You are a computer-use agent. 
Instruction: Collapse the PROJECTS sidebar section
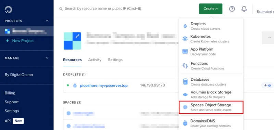coord(47,21)
